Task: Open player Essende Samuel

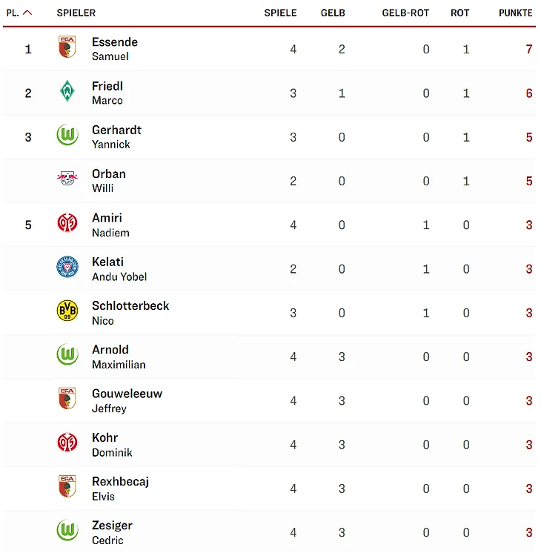Action: (114, 49)
